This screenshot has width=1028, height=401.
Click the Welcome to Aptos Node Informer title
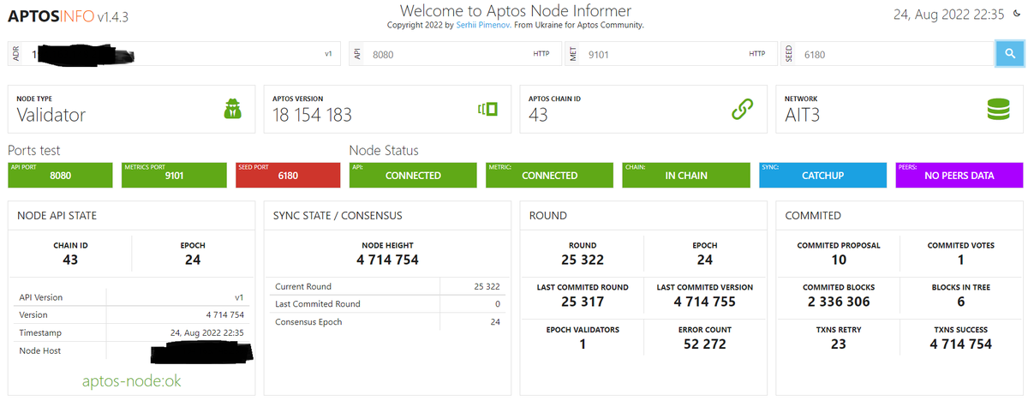[516, 10]
